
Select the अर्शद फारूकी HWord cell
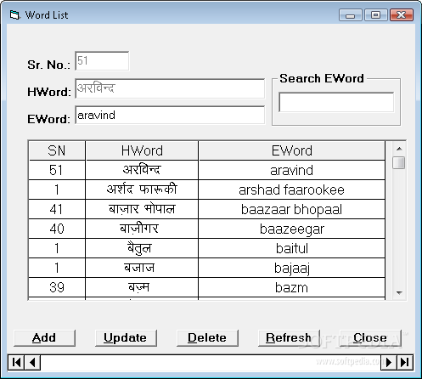click(142, 189)
